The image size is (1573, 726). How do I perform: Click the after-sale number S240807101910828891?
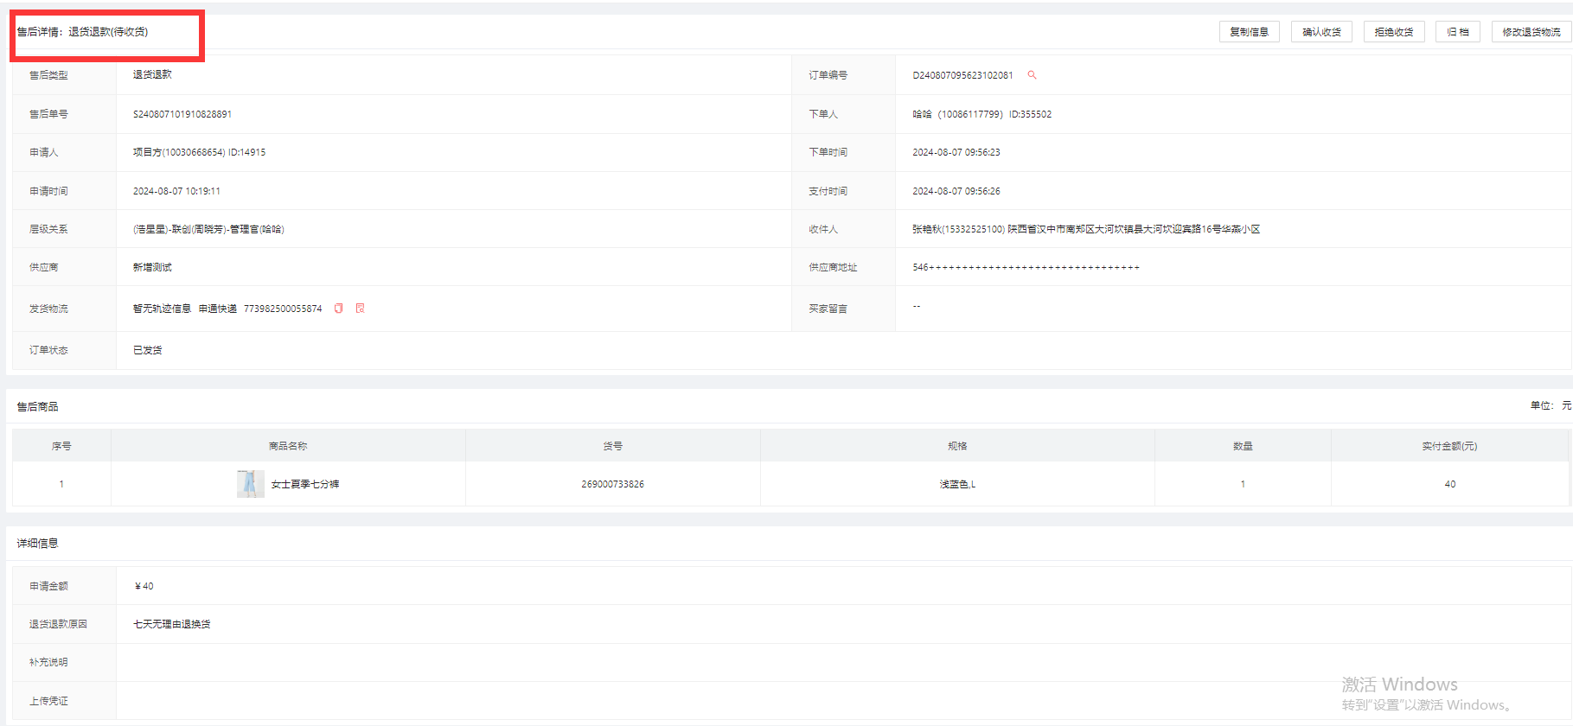pos(182,114)
